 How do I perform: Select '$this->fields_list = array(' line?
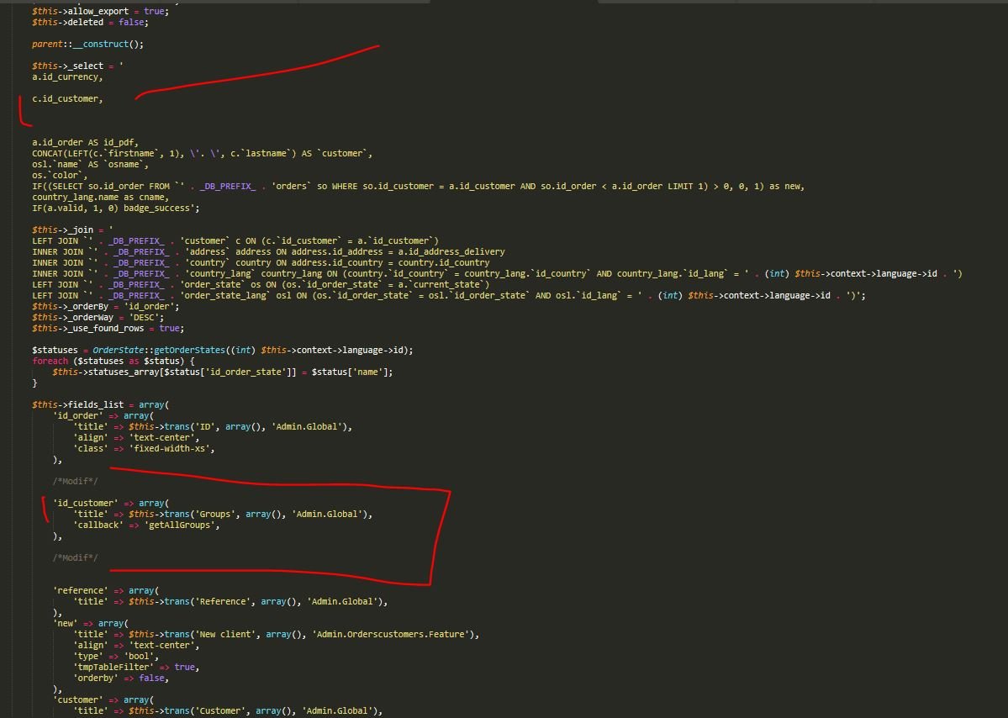pos(100,405)
